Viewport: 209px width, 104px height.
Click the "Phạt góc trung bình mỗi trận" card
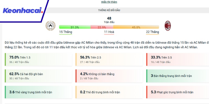point(178,92)
